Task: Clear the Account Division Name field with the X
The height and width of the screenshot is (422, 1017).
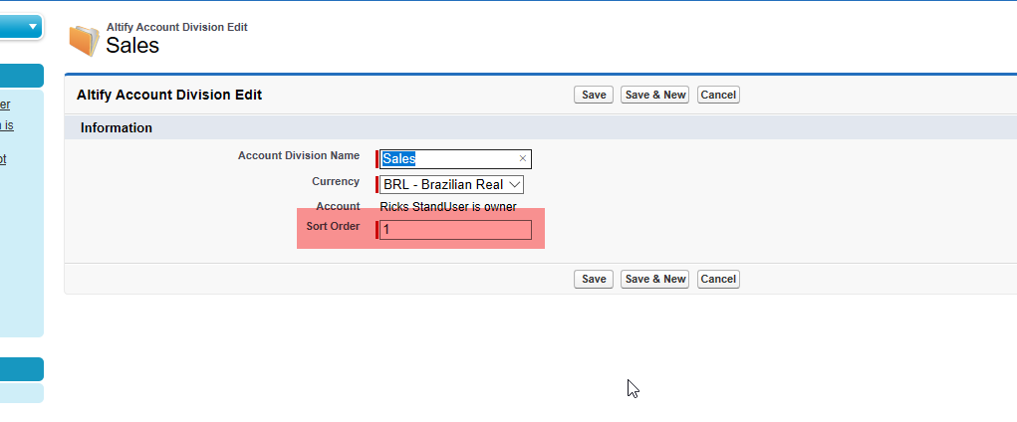Action: pyautogui.click(x=522, y=159)
